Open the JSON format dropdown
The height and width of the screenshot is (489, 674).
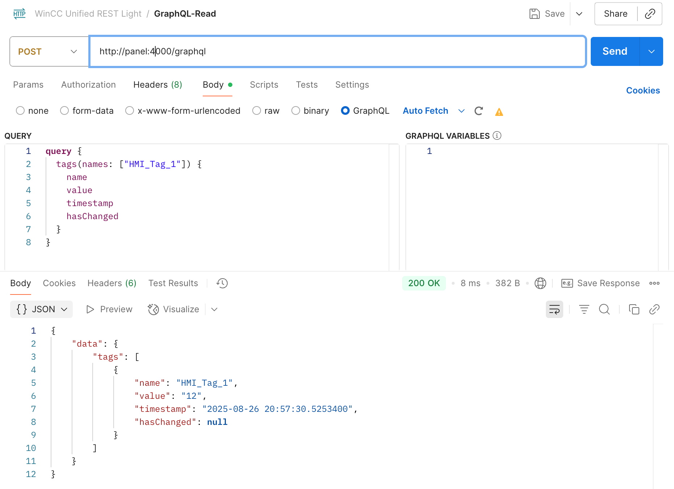(42, 309)
